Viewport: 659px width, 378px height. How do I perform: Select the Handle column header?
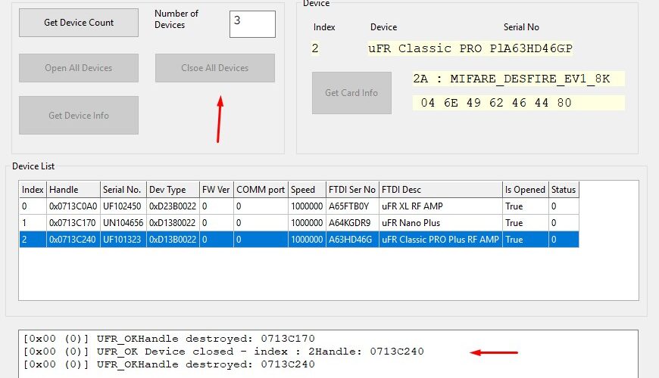click(x=73, y=190)
